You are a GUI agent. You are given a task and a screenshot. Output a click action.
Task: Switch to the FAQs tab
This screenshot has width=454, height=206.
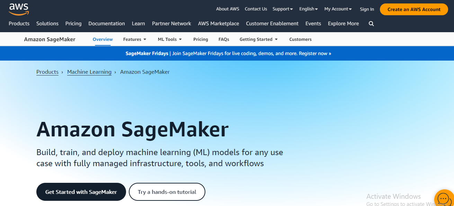tap(224, 39)
